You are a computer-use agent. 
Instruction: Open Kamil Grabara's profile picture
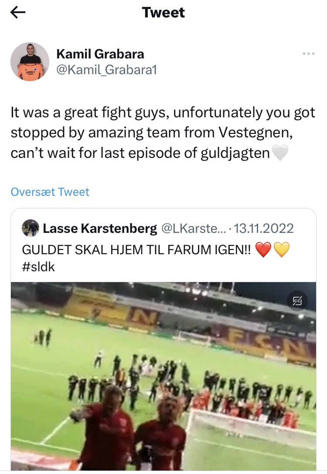click(x=30, y=61)
